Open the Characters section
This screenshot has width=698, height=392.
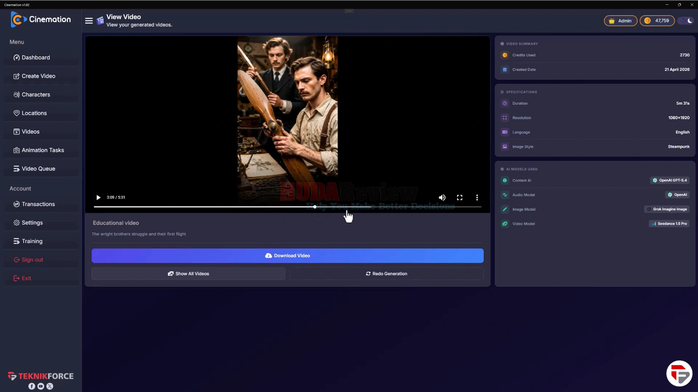pos(41,94)
